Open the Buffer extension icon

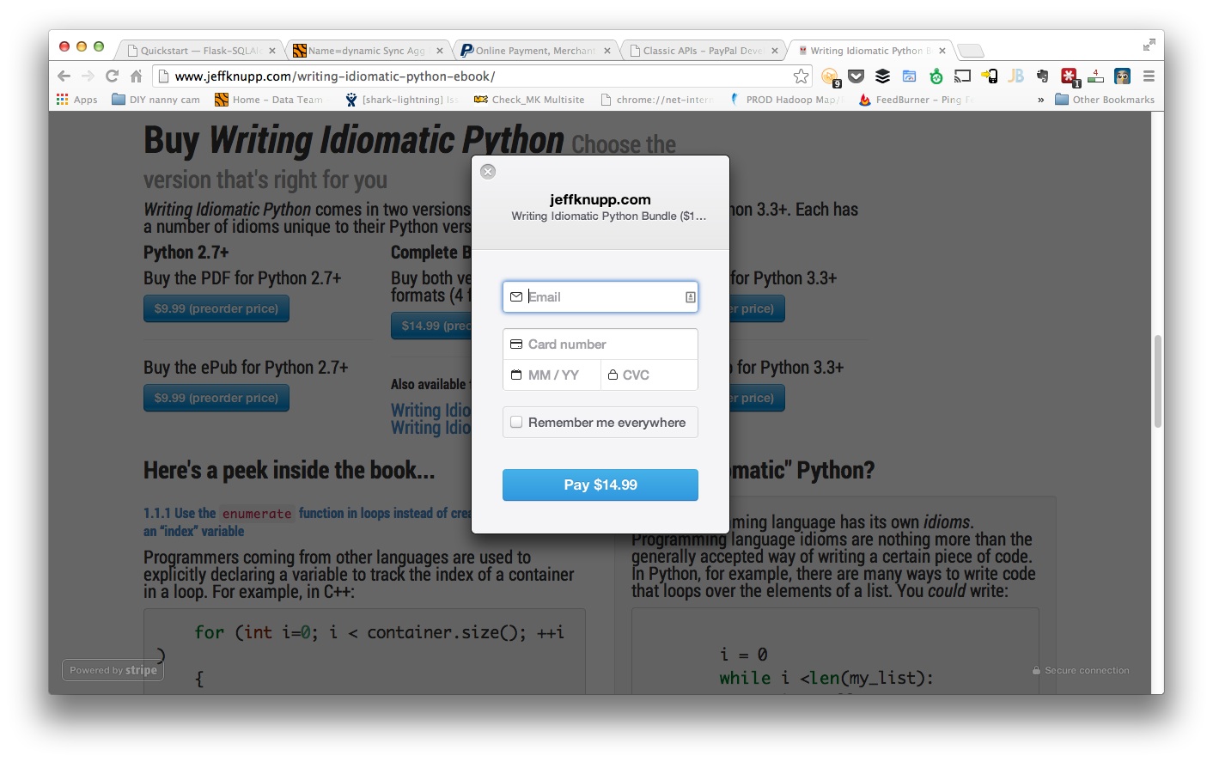(882, 76)
